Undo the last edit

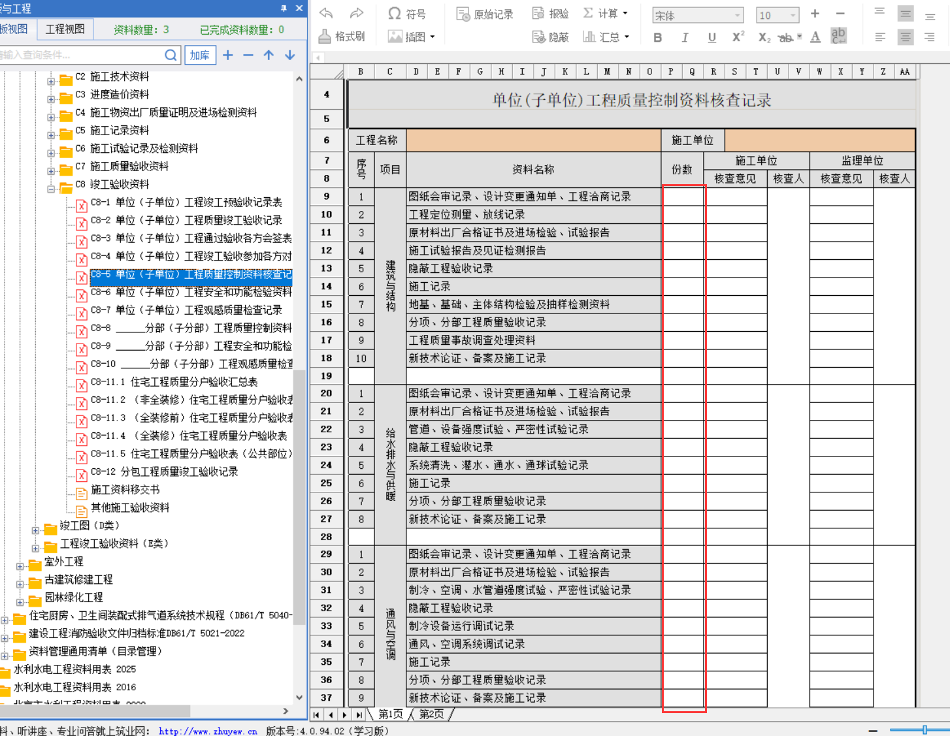point(327,14)
